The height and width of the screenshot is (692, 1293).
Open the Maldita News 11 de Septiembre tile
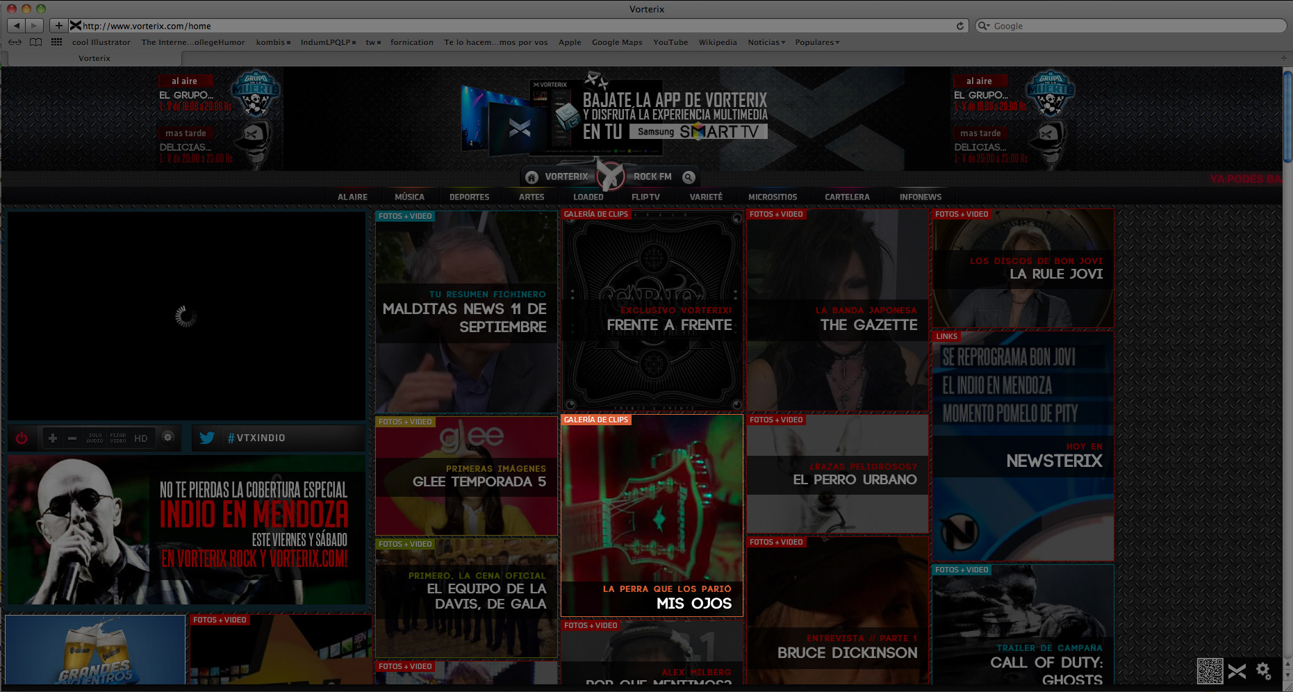point(466,312)
